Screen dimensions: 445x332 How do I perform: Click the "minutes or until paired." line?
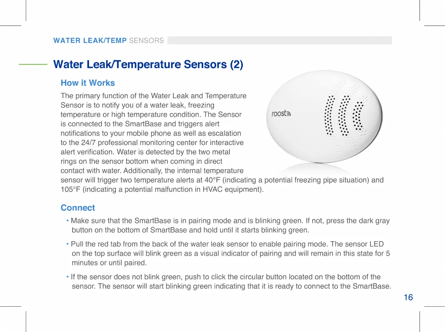pyautogui.click(x=109, y=263)
